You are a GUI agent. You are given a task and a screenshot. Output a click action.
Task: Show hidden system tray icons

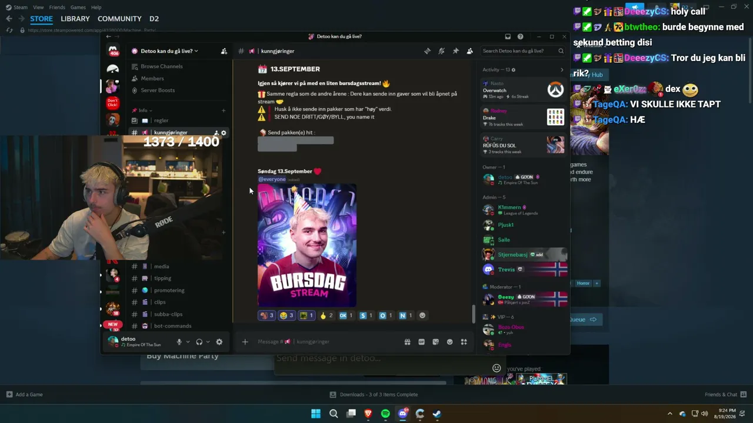[x=669, y=414]
